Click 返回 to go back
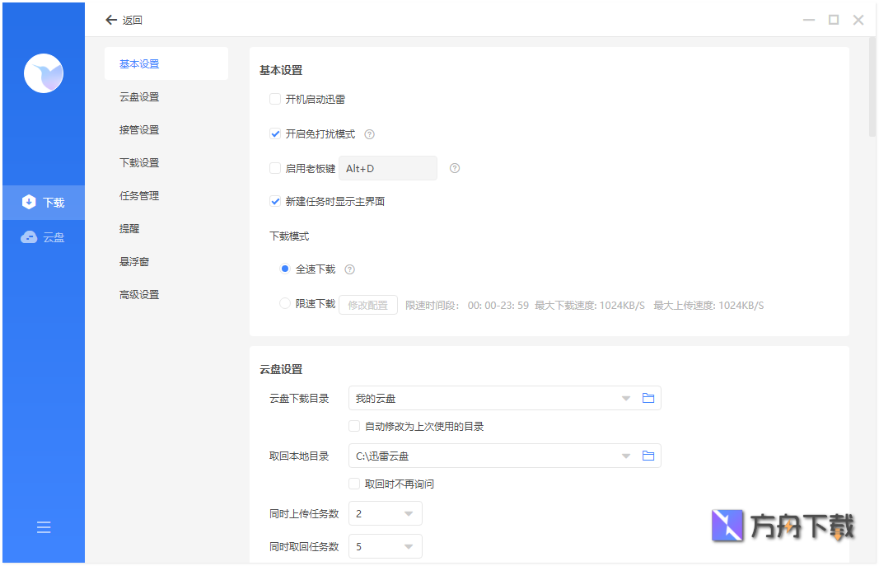The width and height of the screenshot is (879, 566). tap(133, 19)
